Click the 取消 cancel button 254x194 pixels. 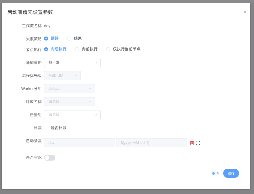215,173
